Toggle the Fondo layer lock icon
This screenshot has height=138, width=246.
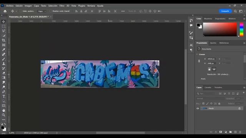click(x=239, y=108)
